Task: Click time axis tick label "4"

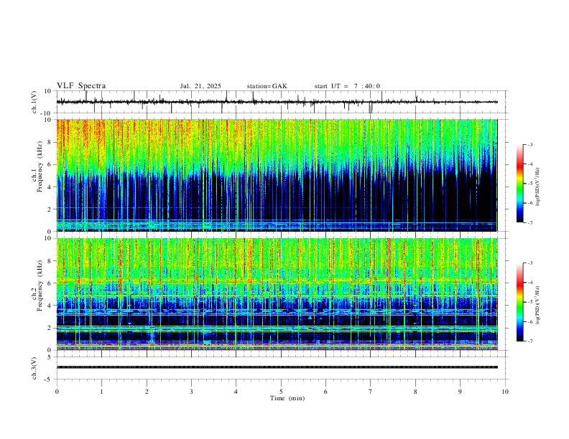Action: 236,392
